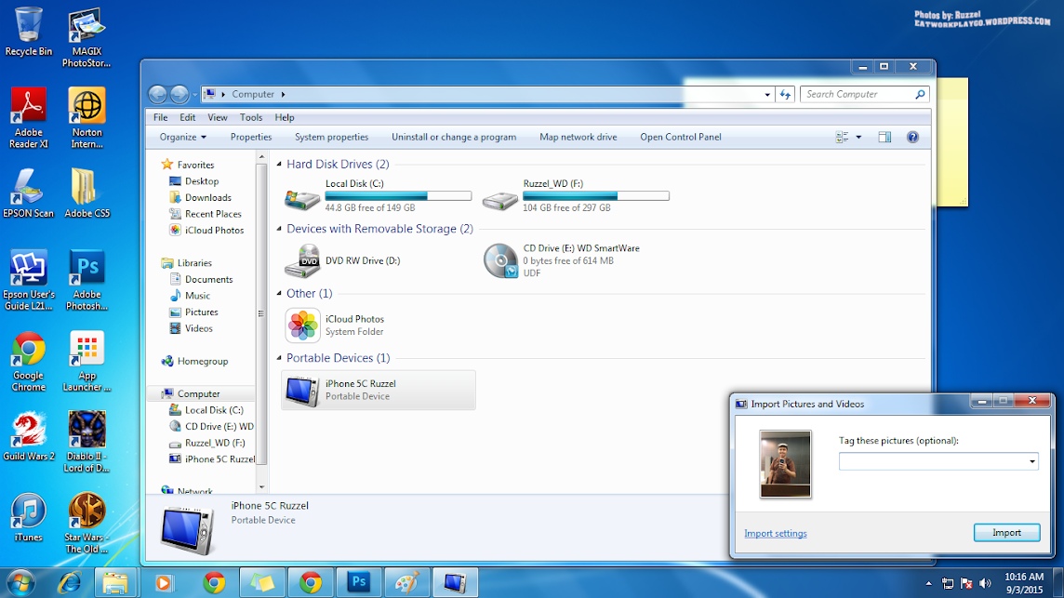Select the DVD RW Drive (D:) icon
Screen dimensions: 1064x598
pos(302,260)
